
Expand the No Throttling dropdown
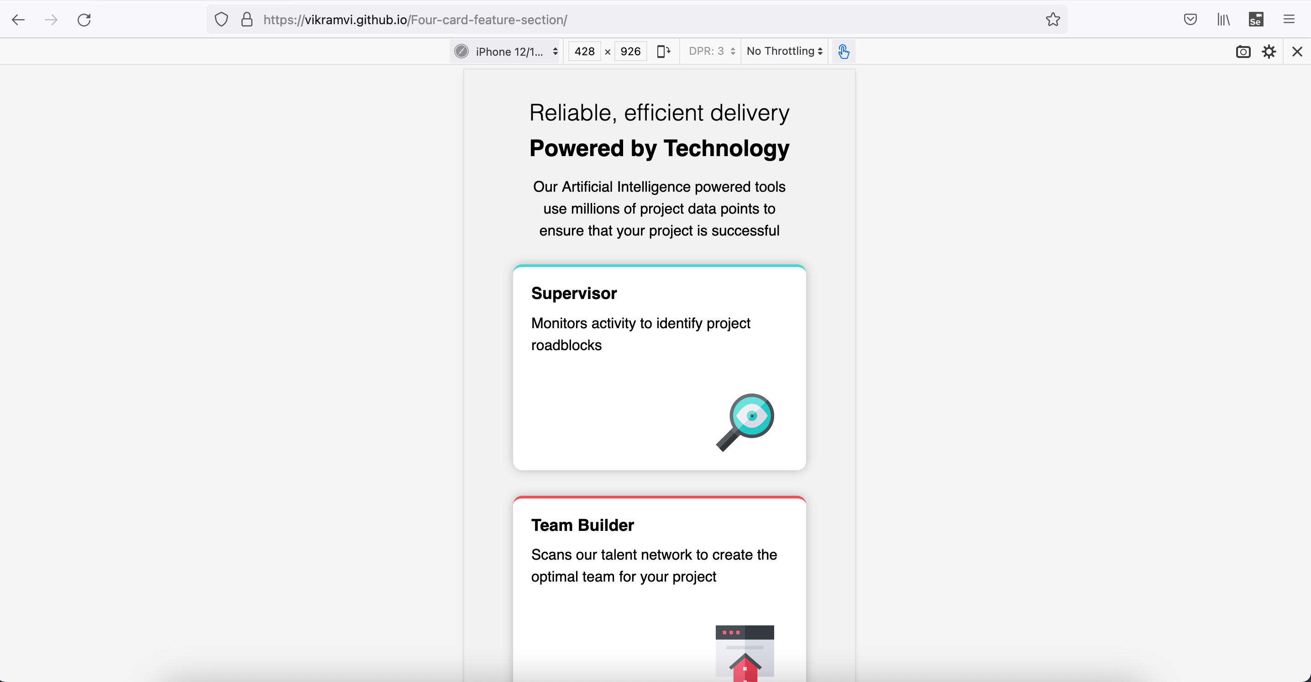(x=784, y=52)
